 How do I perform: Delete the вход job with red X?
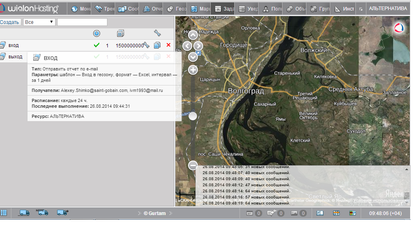(169, 45)
